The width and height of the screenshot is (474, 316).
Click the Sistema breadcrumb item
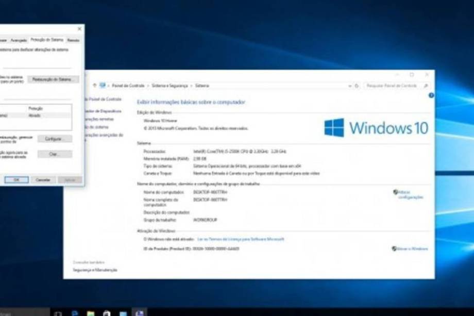[x=202, y=86]
